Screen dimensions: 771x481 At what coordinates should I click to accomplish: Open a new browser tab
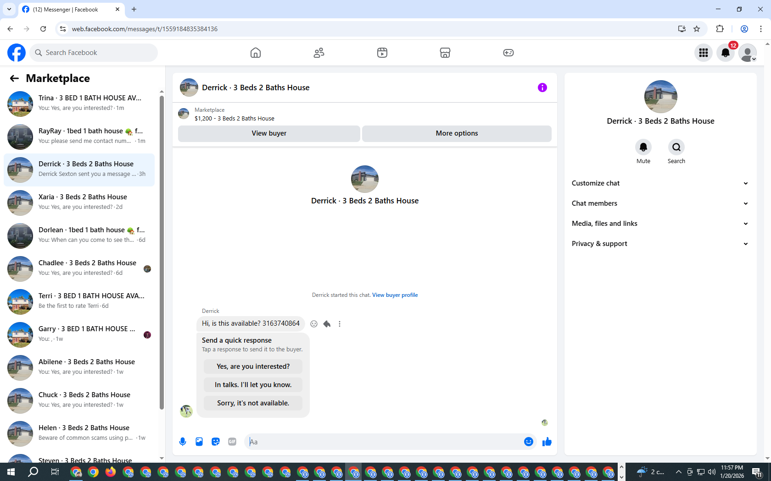(x=134, y=9)
